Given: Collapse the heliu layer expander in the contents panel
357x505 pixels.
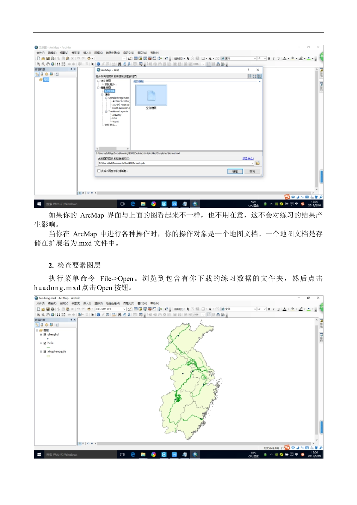Looking at the screenshot, I should pyautogui.click(x=41, y=343).
